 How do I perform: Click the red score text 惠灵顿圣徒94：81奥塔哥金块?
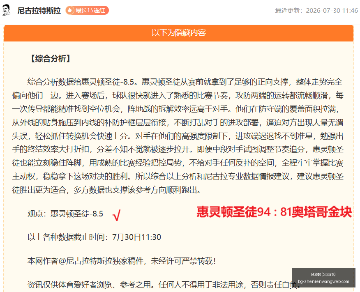coord(274,212)
